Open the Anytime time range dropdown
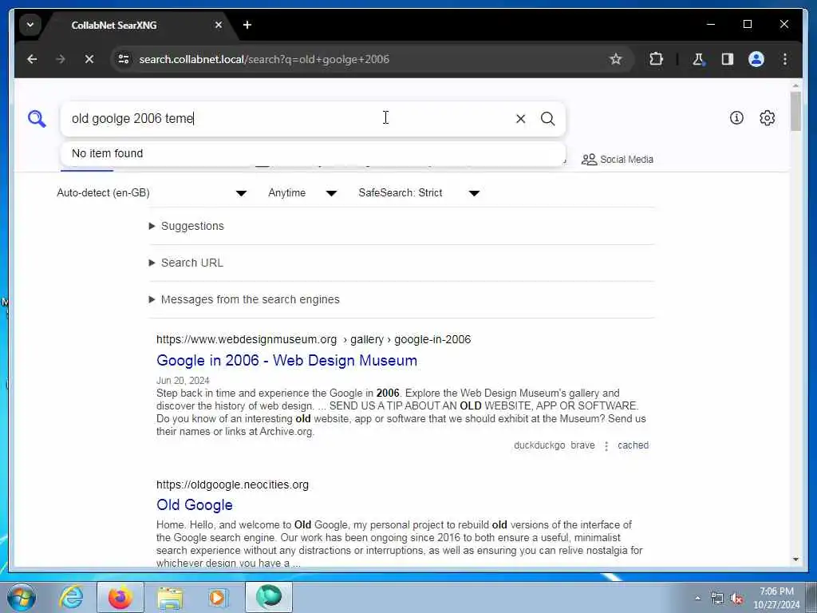This screenshot has width=817, height=613. click(302, 193)
